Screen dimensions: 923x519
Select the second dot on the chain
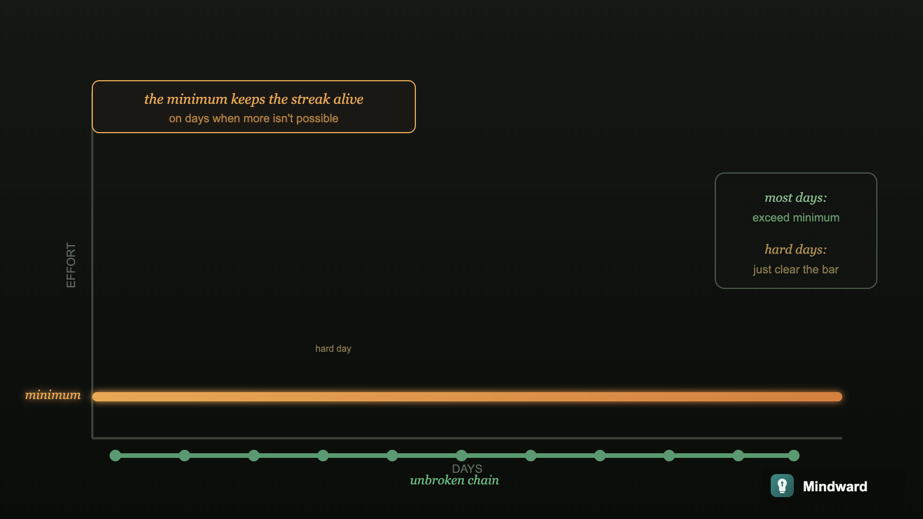(x=185, y=455)
